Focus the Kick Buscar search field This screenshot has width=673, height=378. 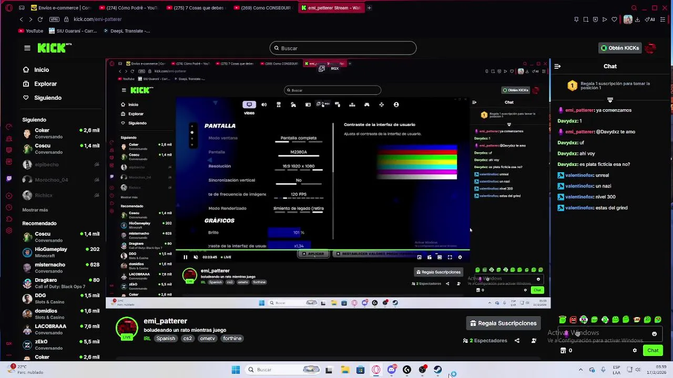(x=343, y=48)
